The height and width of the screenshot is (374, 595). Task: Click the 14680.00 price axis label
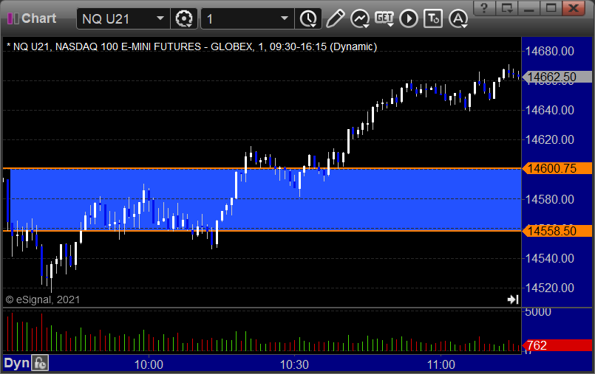point(549,51)
